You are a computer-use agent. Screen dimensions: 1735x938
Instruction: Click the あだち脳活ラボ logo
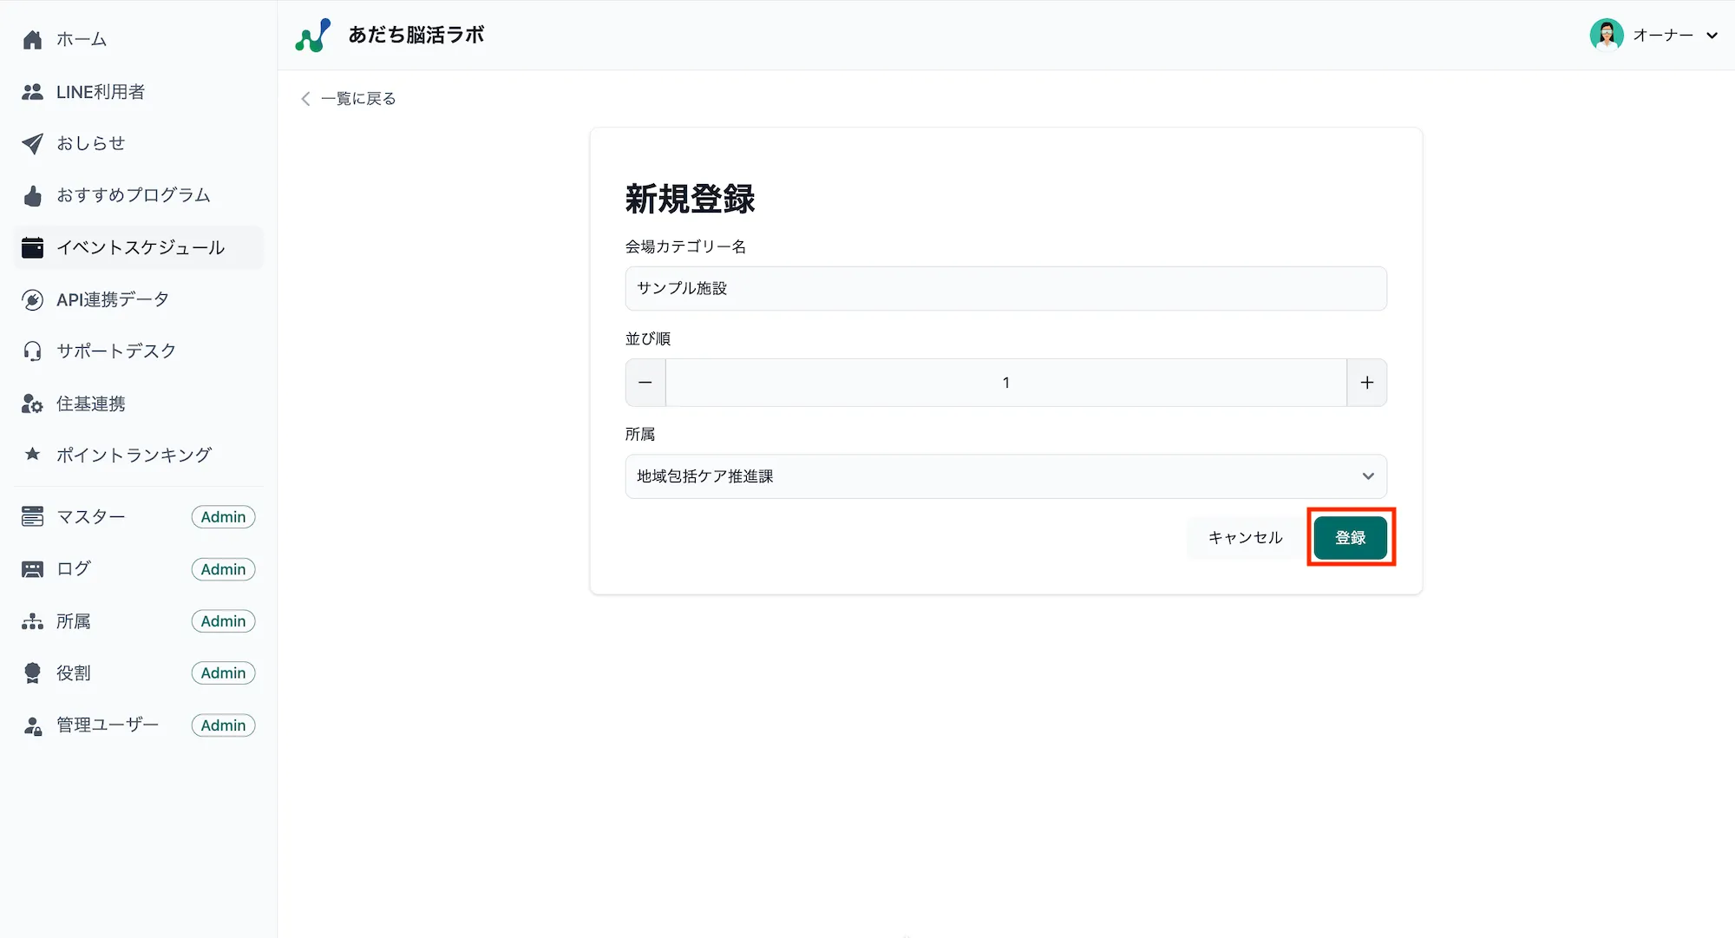[x=390, y=35]
